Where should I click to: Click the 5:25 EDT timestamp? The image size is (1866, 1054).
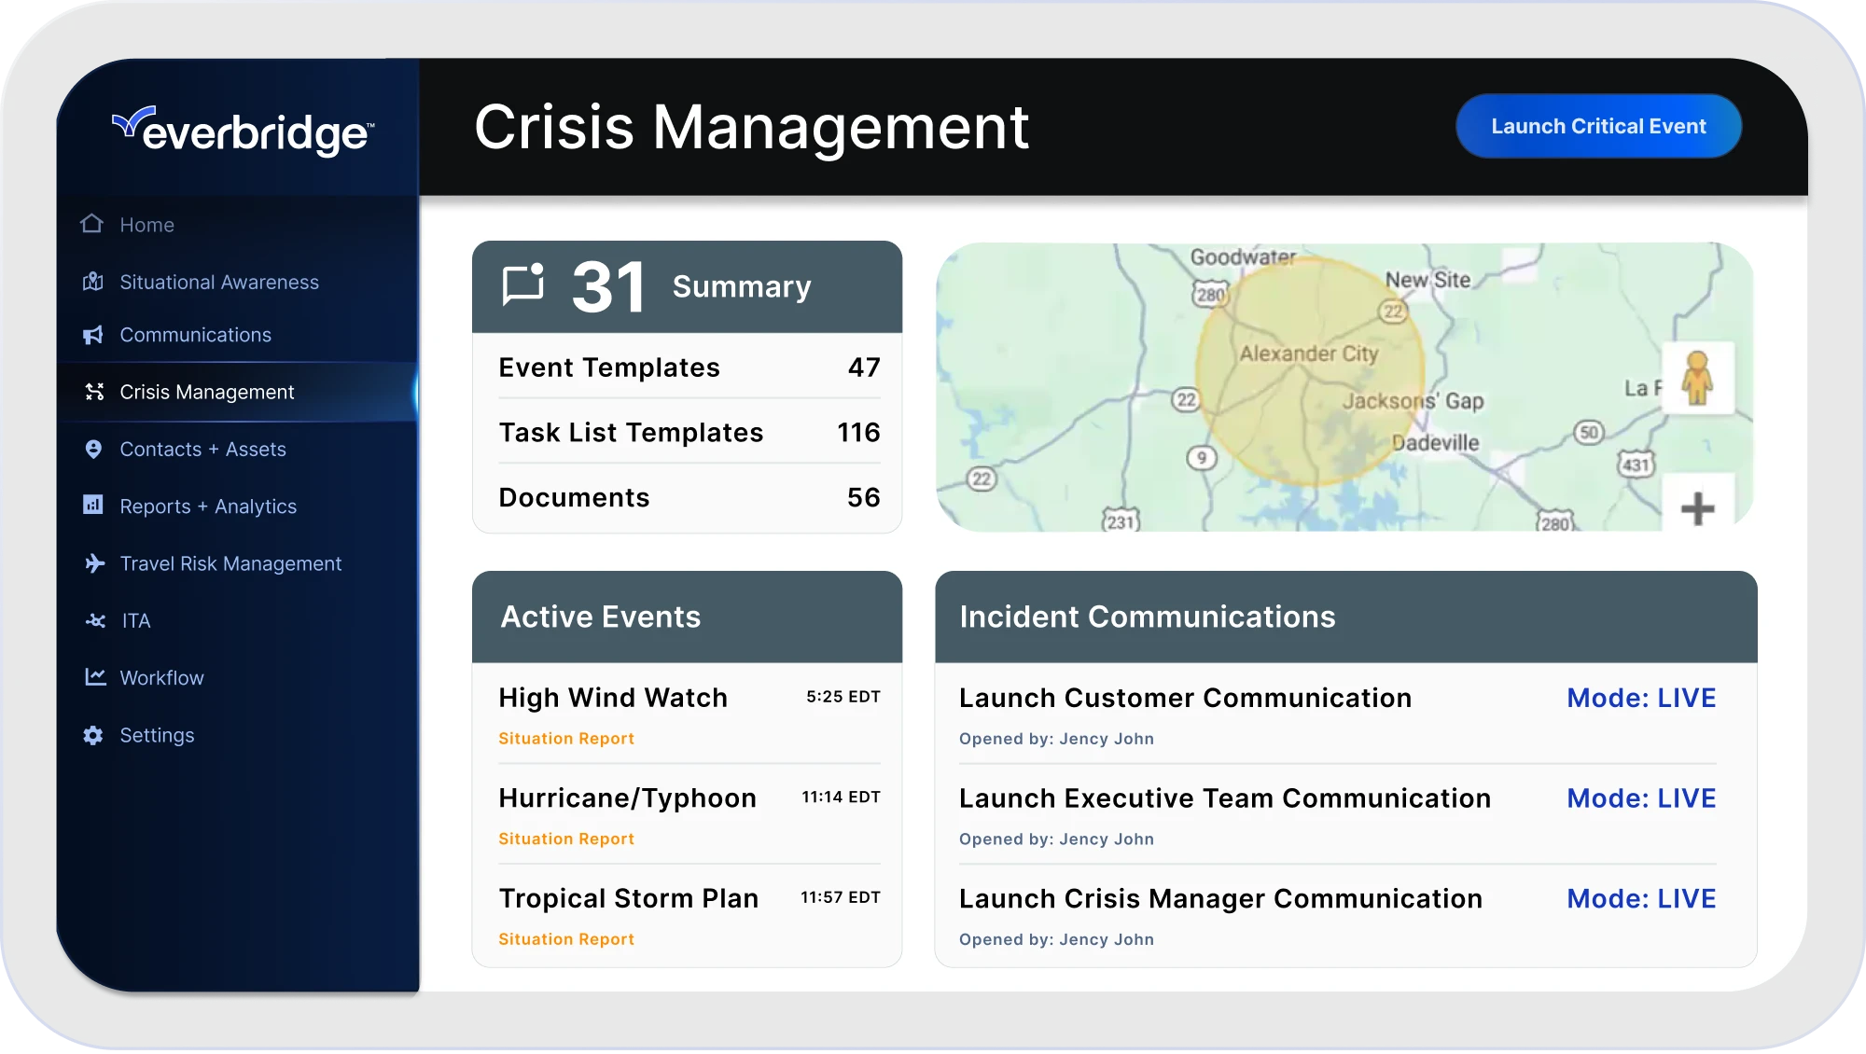[843, 697]
